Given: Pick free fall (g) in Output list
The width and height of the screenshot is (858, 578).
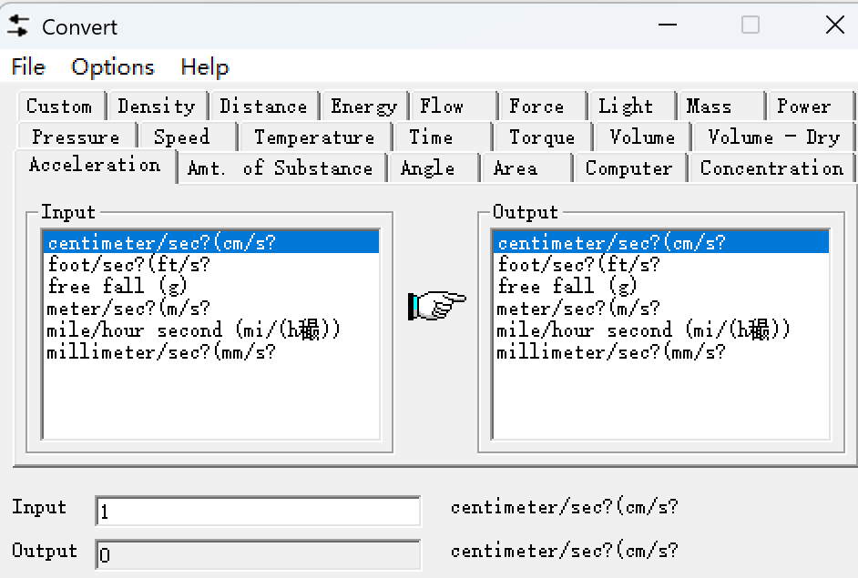Looking at the screenshot, I should tap(567, 287).
